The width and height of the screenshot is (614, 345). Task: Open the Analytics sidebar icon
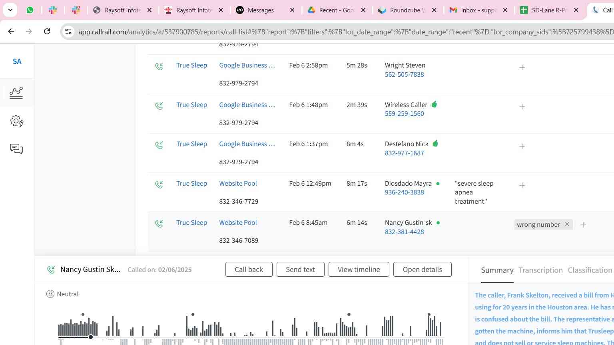point(16,93)
